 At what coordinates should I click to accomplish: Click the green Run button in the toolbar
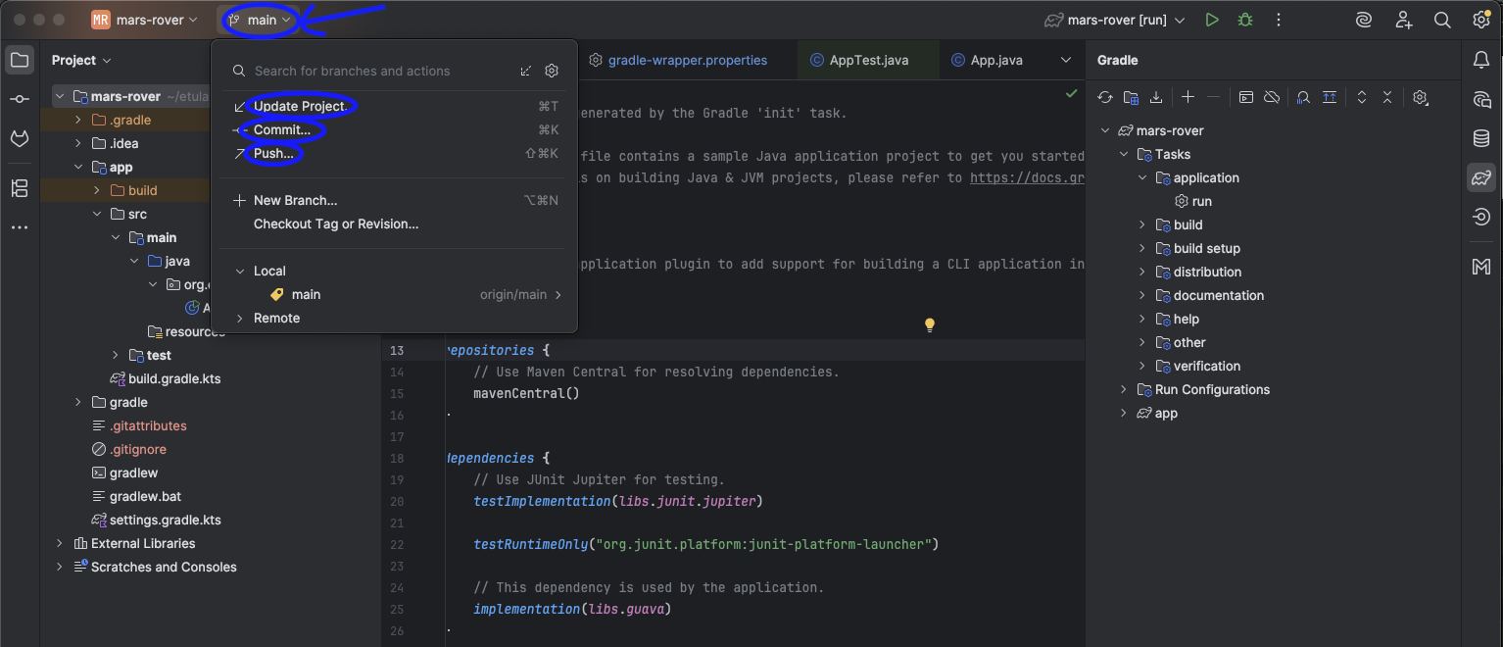1212,20
